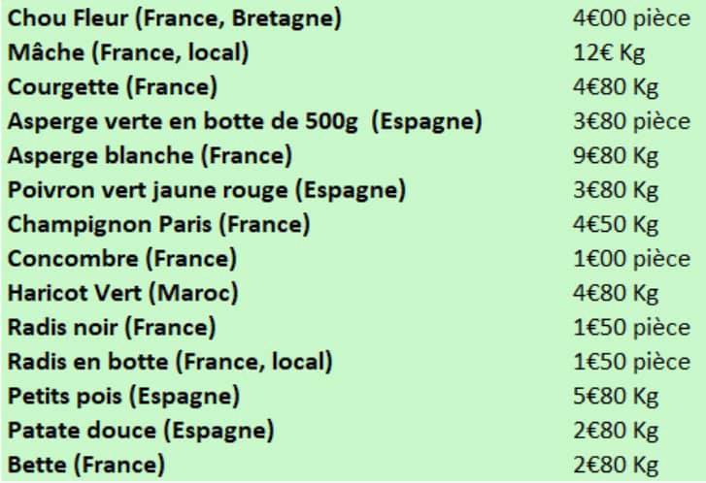Select the Mâche (France, local) line
Image resolution: width=706 pixels, height=483 pixels.
tap(128, 53)
